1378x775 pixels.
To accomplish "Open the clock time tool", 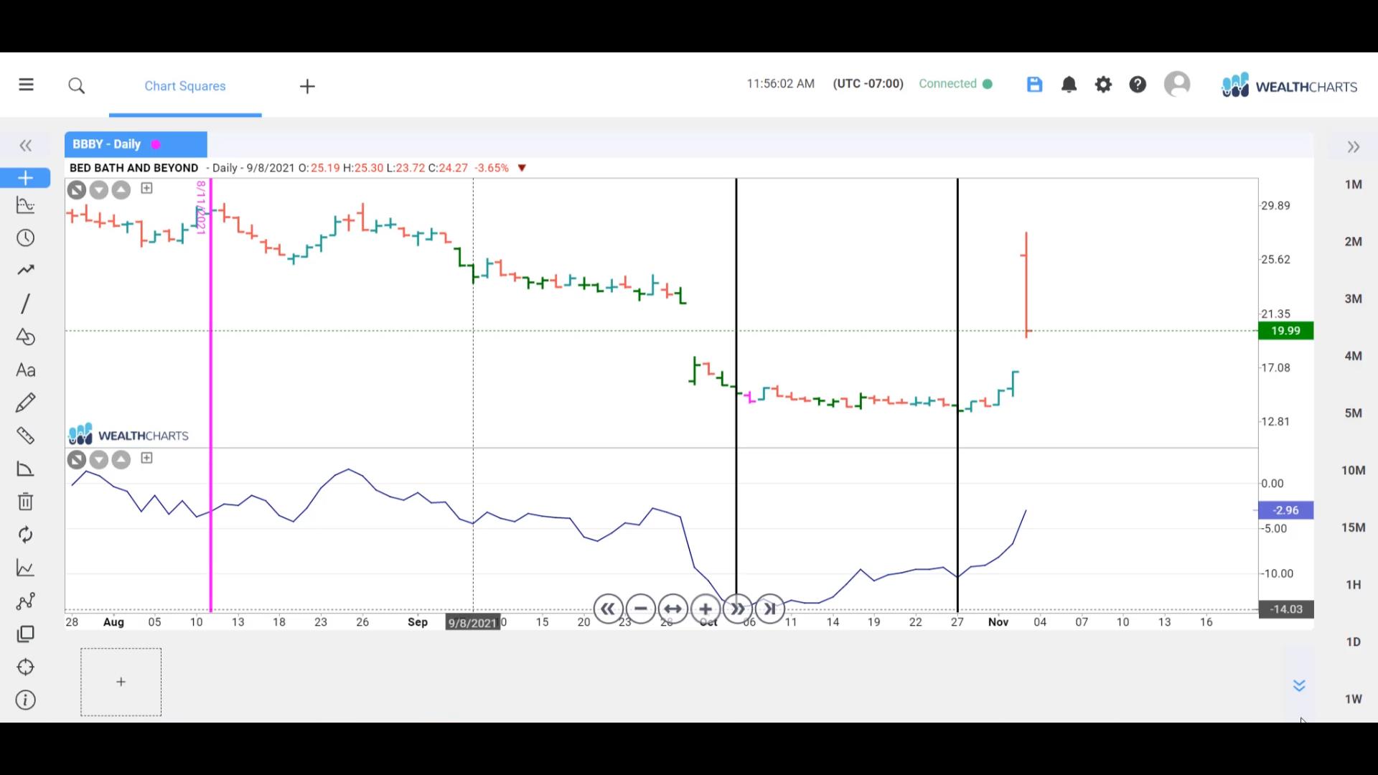I will click(x=25, y=238).
